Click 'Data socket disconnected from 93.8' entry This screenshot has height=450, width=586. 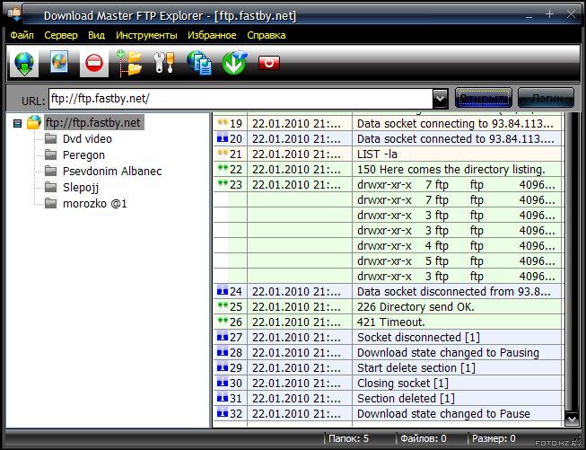[454, 291]
